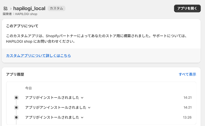Click the カスタム badge next to the app name
This screenshot has height=126, width=205.
[57, 8]
